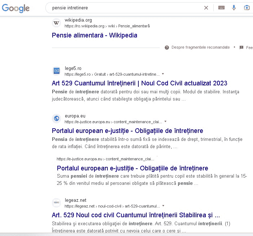Open the first Portalul european e-justiție result
The width and height of the screenshot is (253, 236).
pos(127,131)
